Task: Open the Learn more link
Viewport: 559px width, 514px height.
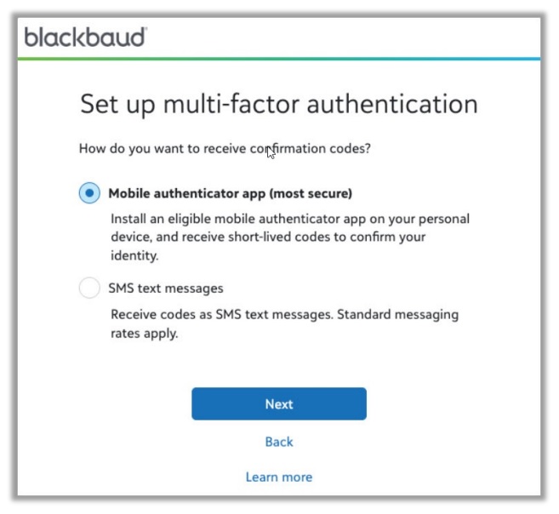Action: coord(279,477)
